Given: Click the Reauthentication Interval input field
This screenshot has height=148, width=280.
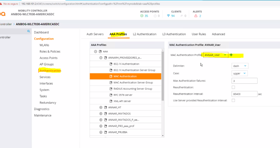Looking at the screenshot, I should coord(244,94).
